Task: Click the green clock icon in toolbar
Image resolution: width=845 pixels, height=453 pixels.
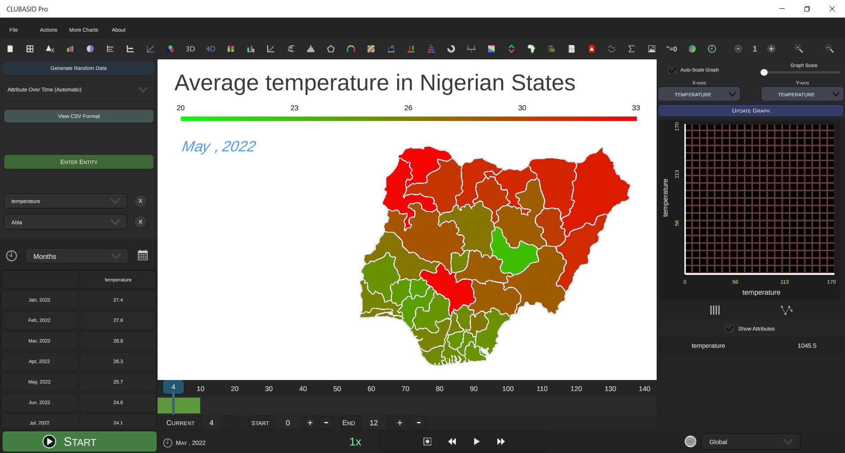Action: pyautogui.click(x=712, y=49)
